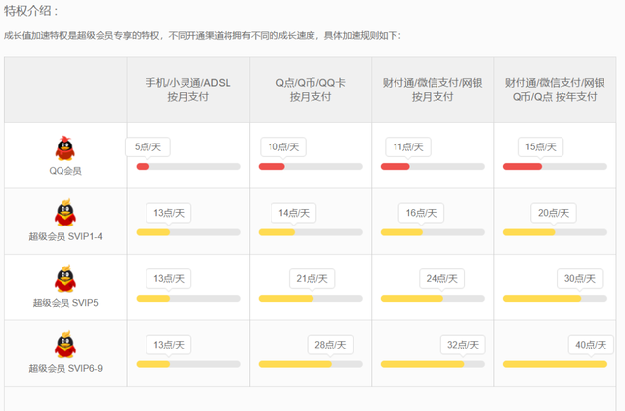625x411 pixels.
Task: Click the 30点/天 tooltip label
Action: pos(580,278)
